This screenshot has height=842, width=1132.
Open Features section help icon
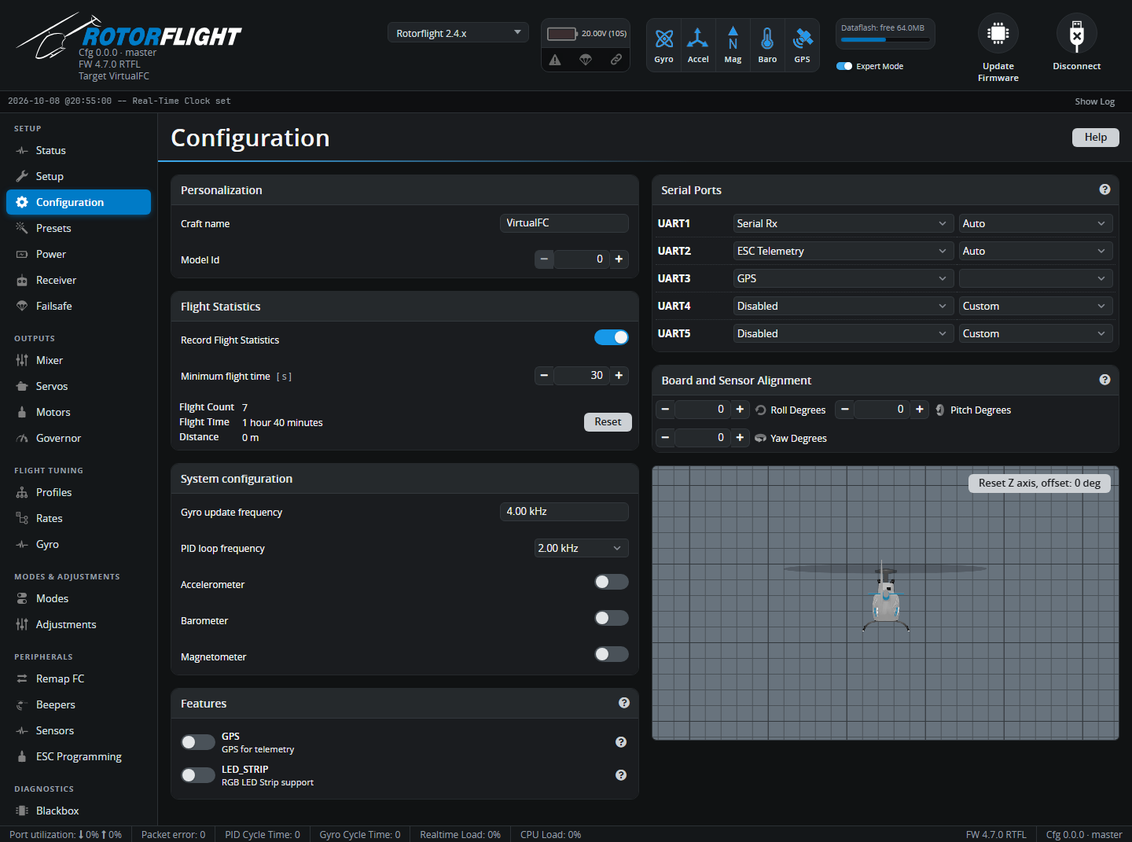[x=624, y=703]
